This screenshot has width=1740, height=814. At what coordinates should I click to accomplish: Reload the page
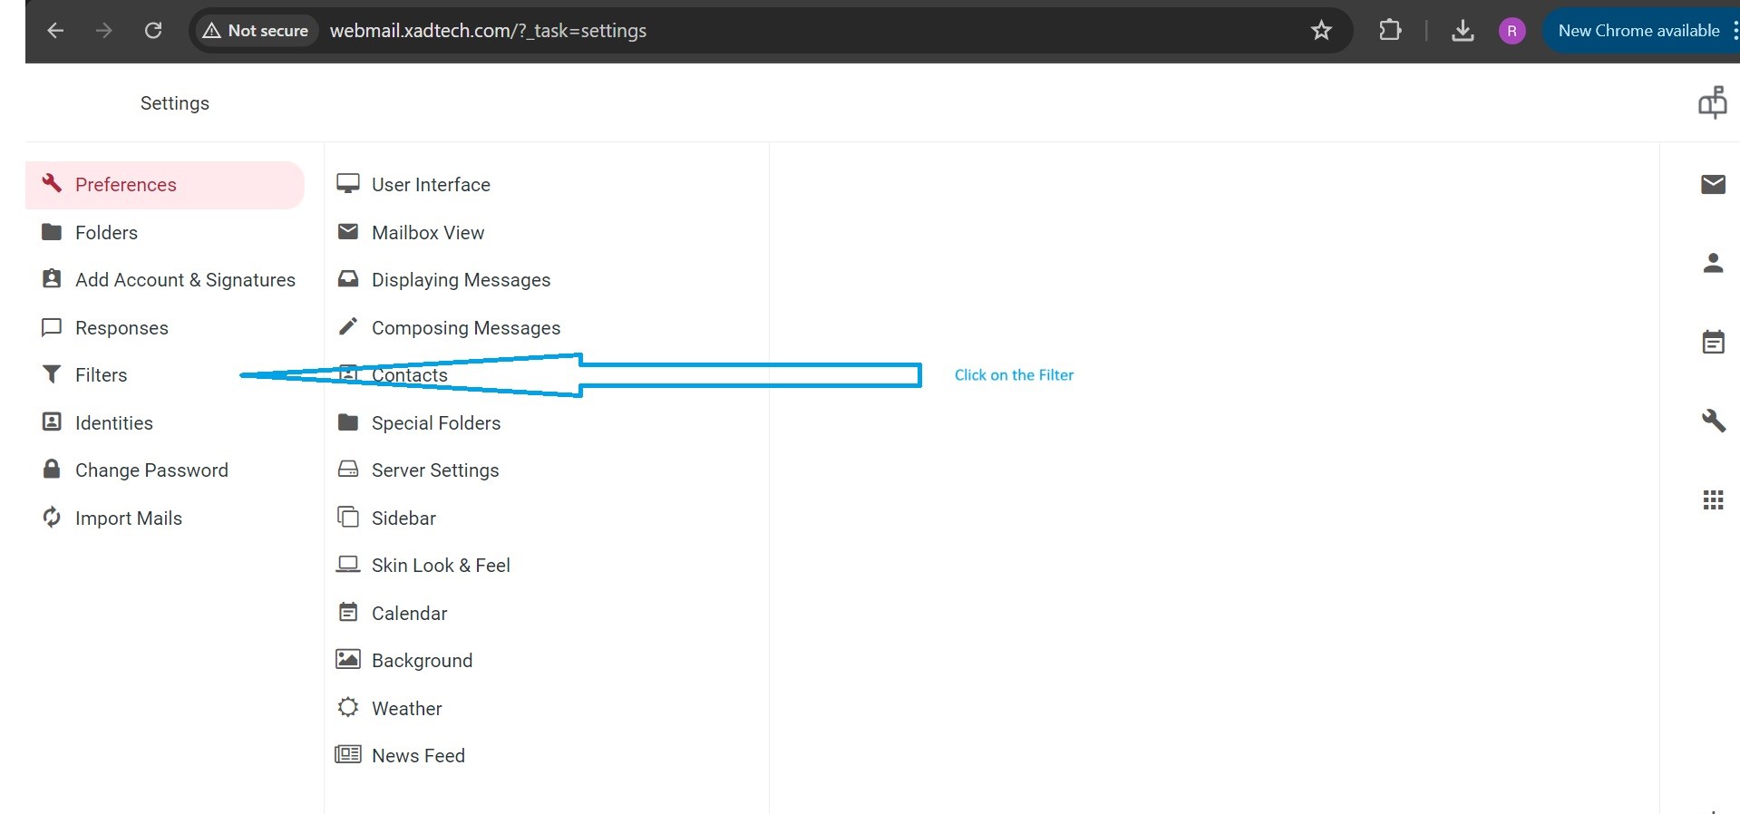pyautogui.click(x=153, y=31)
